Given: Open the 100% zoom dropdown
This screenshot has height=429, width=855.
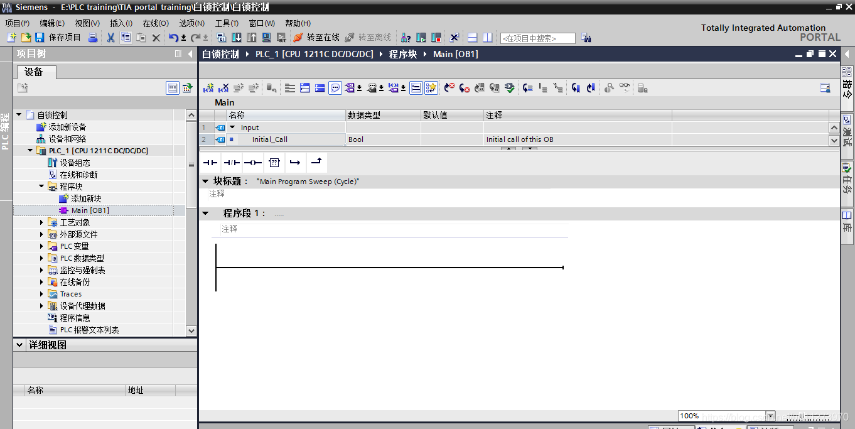Looking at the screenshot, I should click(x=771, y=416).
